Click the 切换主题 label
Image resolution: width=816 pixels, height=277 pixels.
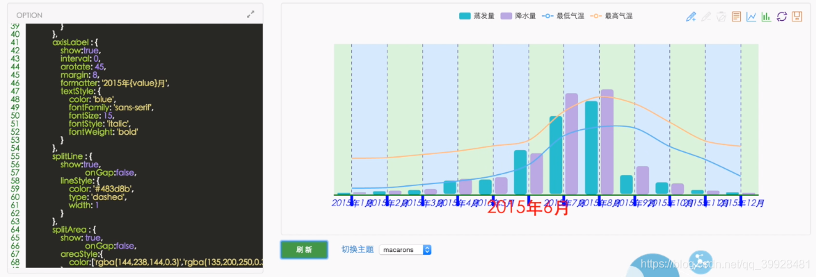[358, 249]
